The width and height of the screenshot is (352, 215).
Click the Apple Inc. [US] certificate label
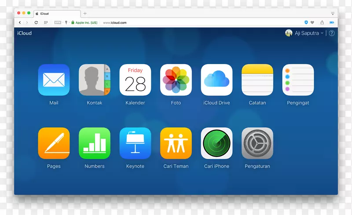(x=86, y=23)
